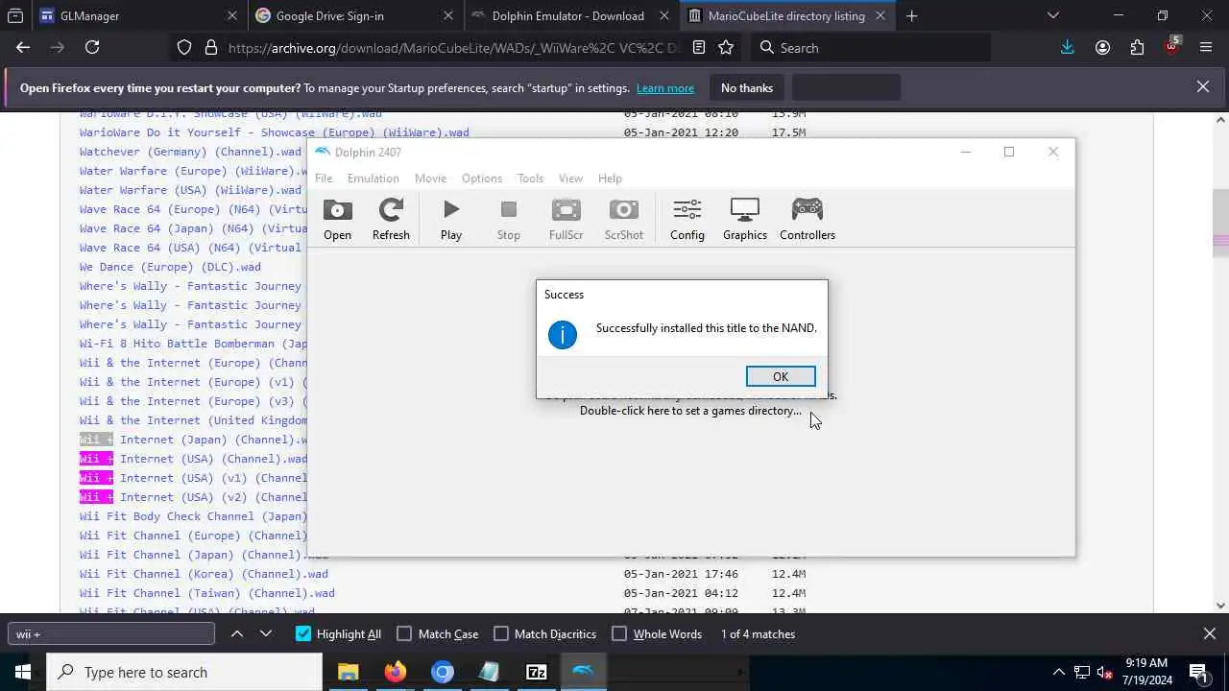Click the webpage vertical scrollbar
The image size is (1229, 691).
click(1221, 363)
